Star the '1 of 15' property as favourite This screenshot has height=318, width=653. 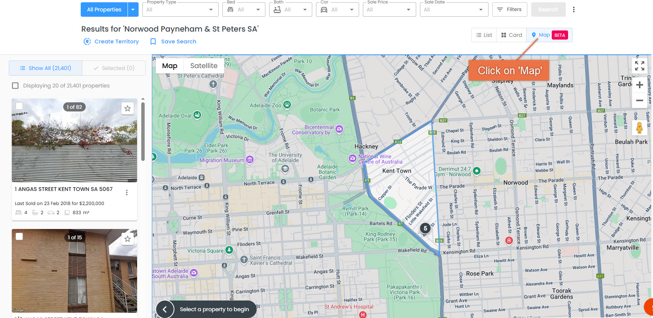[x=128, y=239]
